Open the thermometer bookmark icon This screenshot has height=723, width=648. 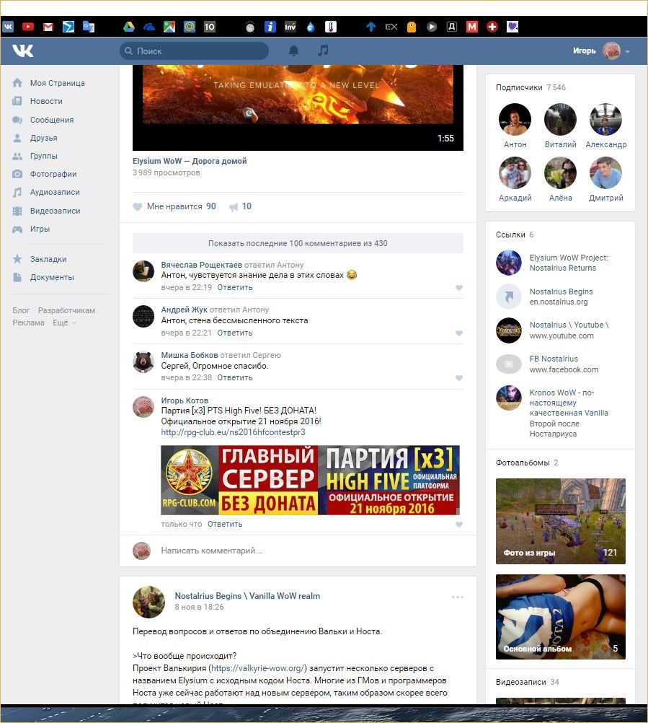331,27
